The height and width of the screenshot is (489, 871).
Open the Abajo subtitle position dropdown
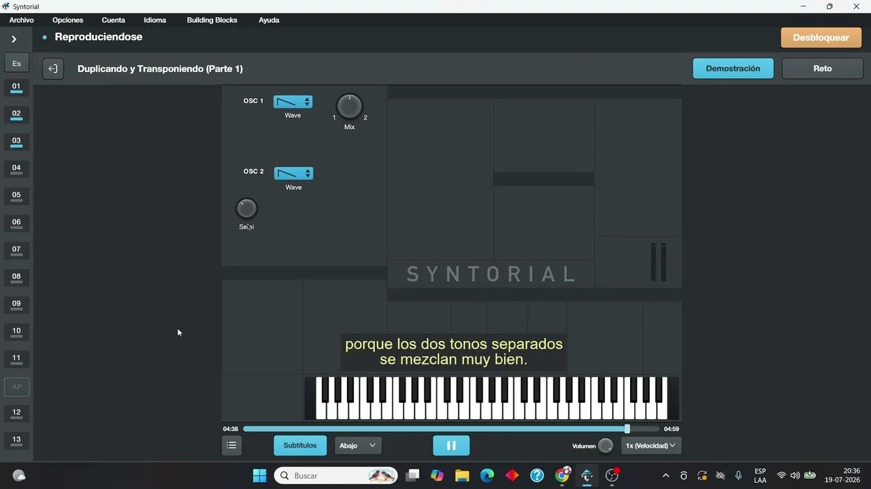point(358,446)
